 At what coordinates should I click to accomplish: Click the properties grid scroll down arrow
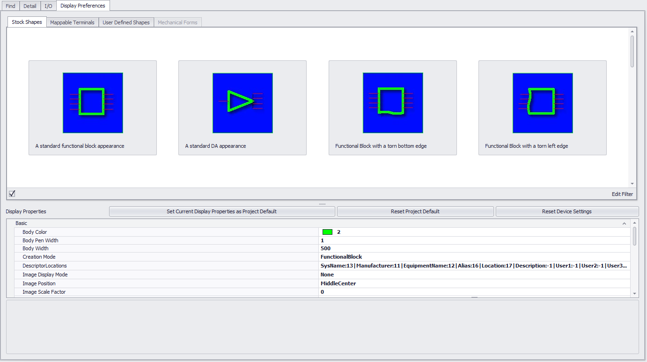635,294
